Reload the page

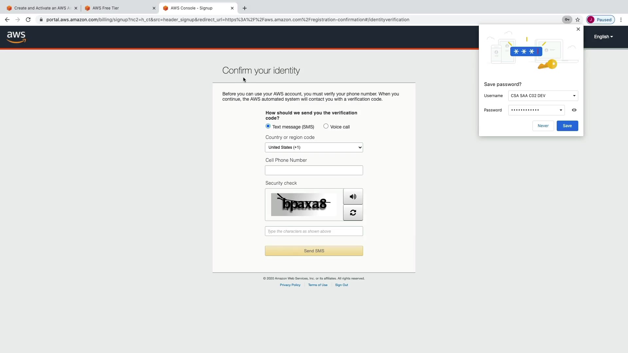28,20
